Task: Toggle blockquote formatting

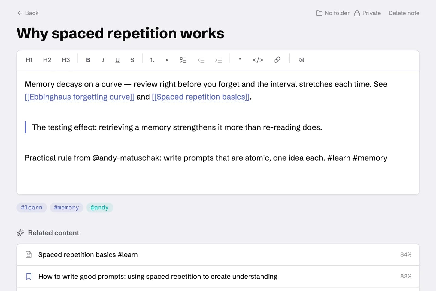Action: pos(240,59)
